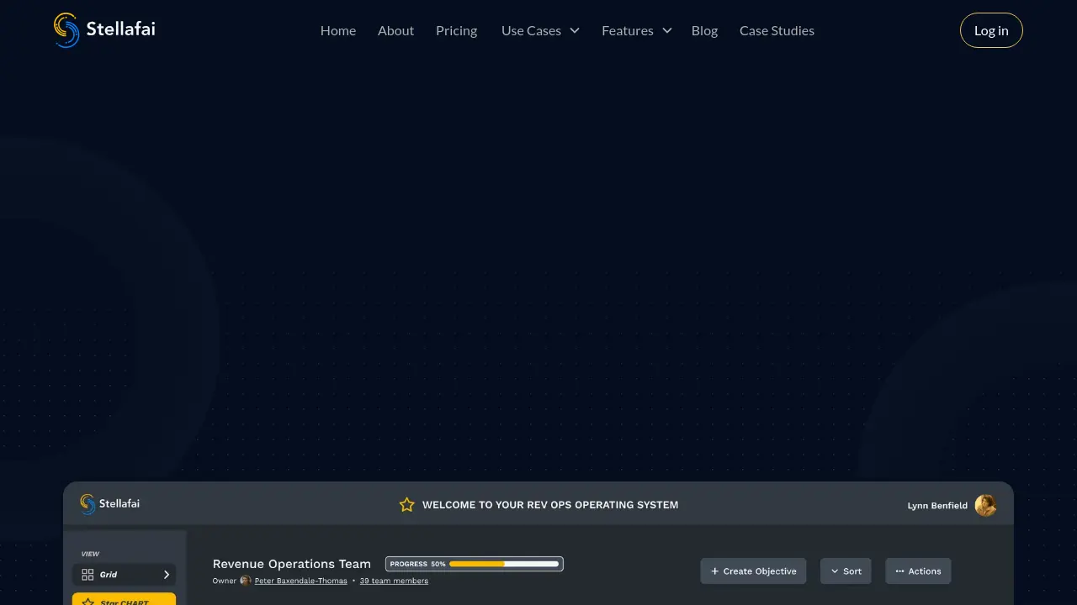Navigate to the Blog page

pyautogui.click(x=704, y=30)
